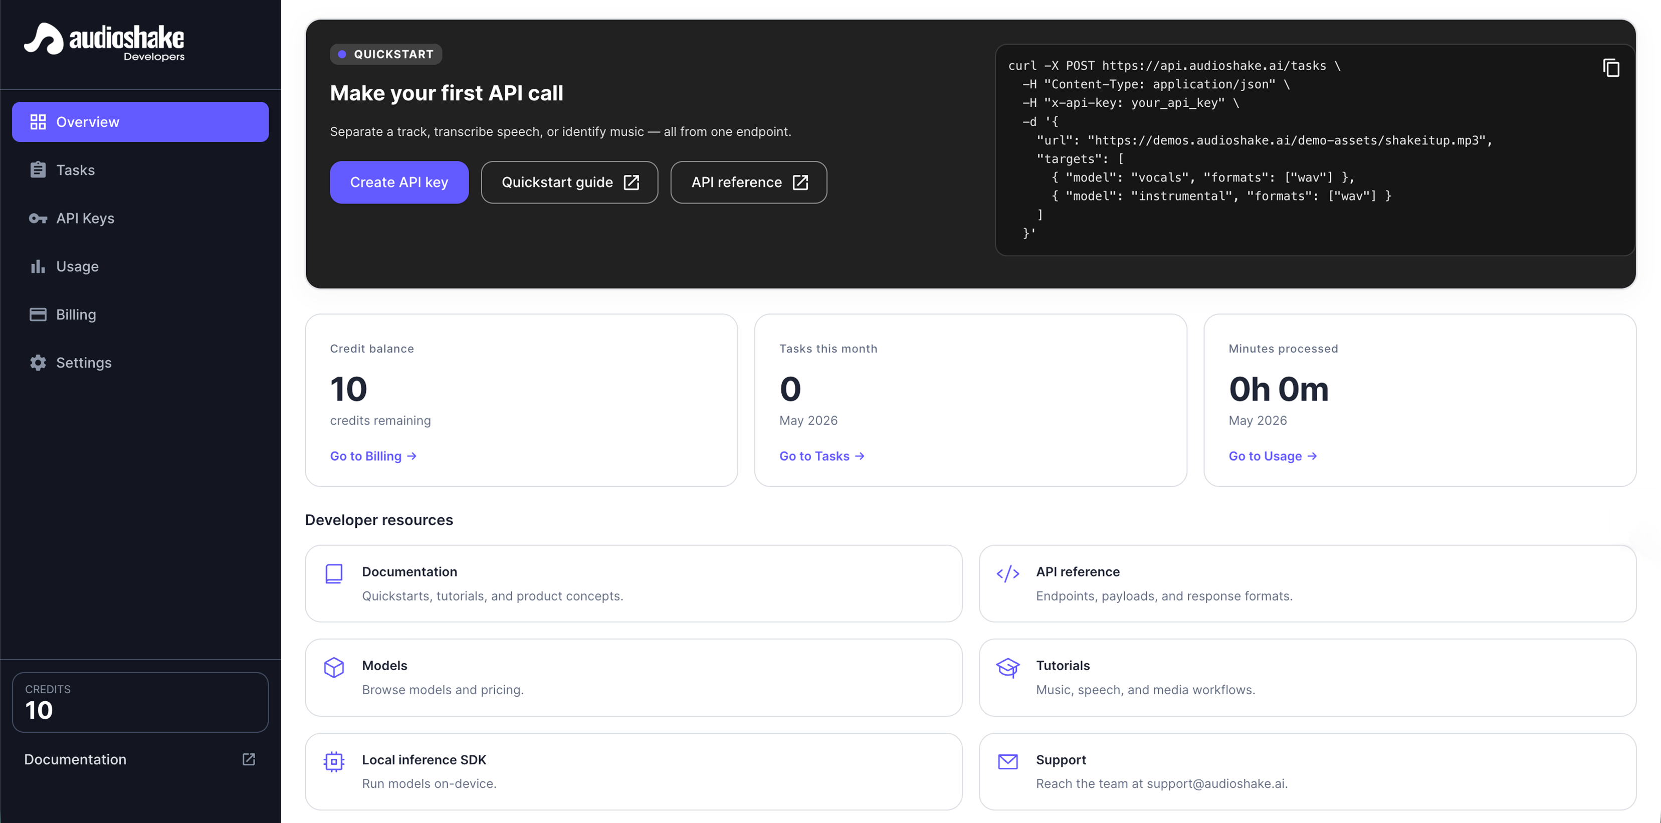This screenshot has width=1661, height=823.
Task: Click the shakeitup.mp3 url line in code
Action: [x=1265, y=140]
